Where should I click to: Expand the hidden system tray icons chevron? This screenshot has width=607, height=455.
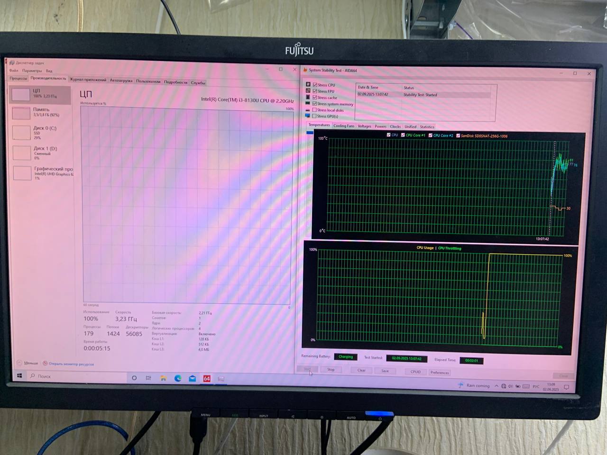click(x=497, y=386)
